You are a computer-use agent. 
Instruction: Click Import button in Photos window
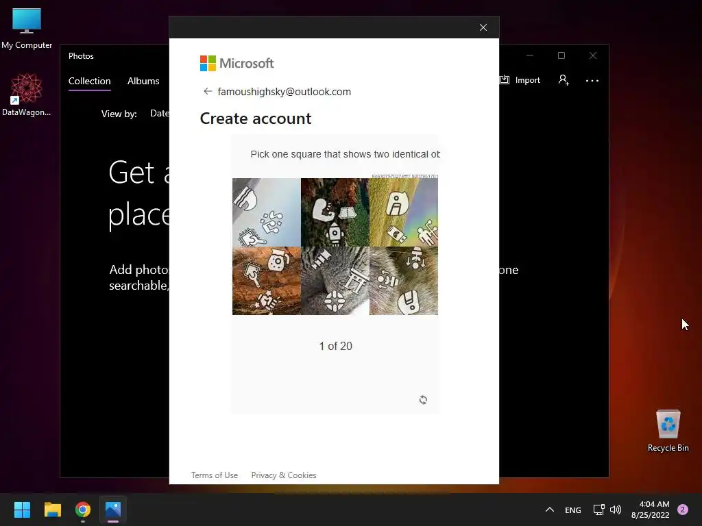520,80
